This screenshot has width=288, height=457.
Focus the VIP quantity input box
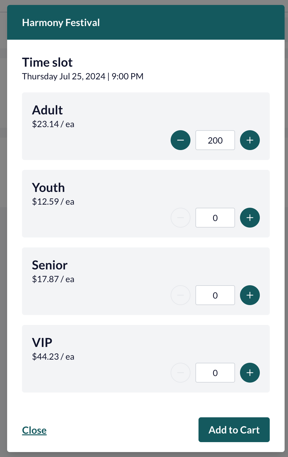[x=215, y=373]
